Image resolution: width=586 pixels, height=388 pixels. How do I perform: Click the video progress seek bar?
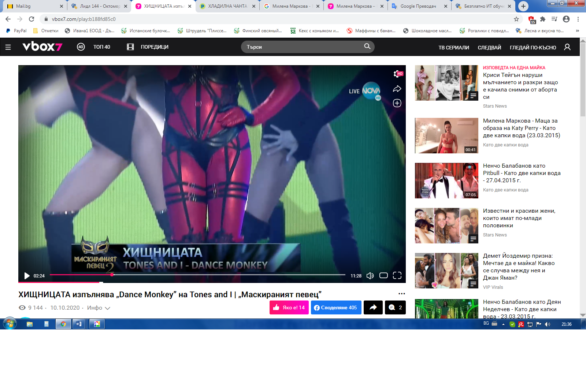197,275
